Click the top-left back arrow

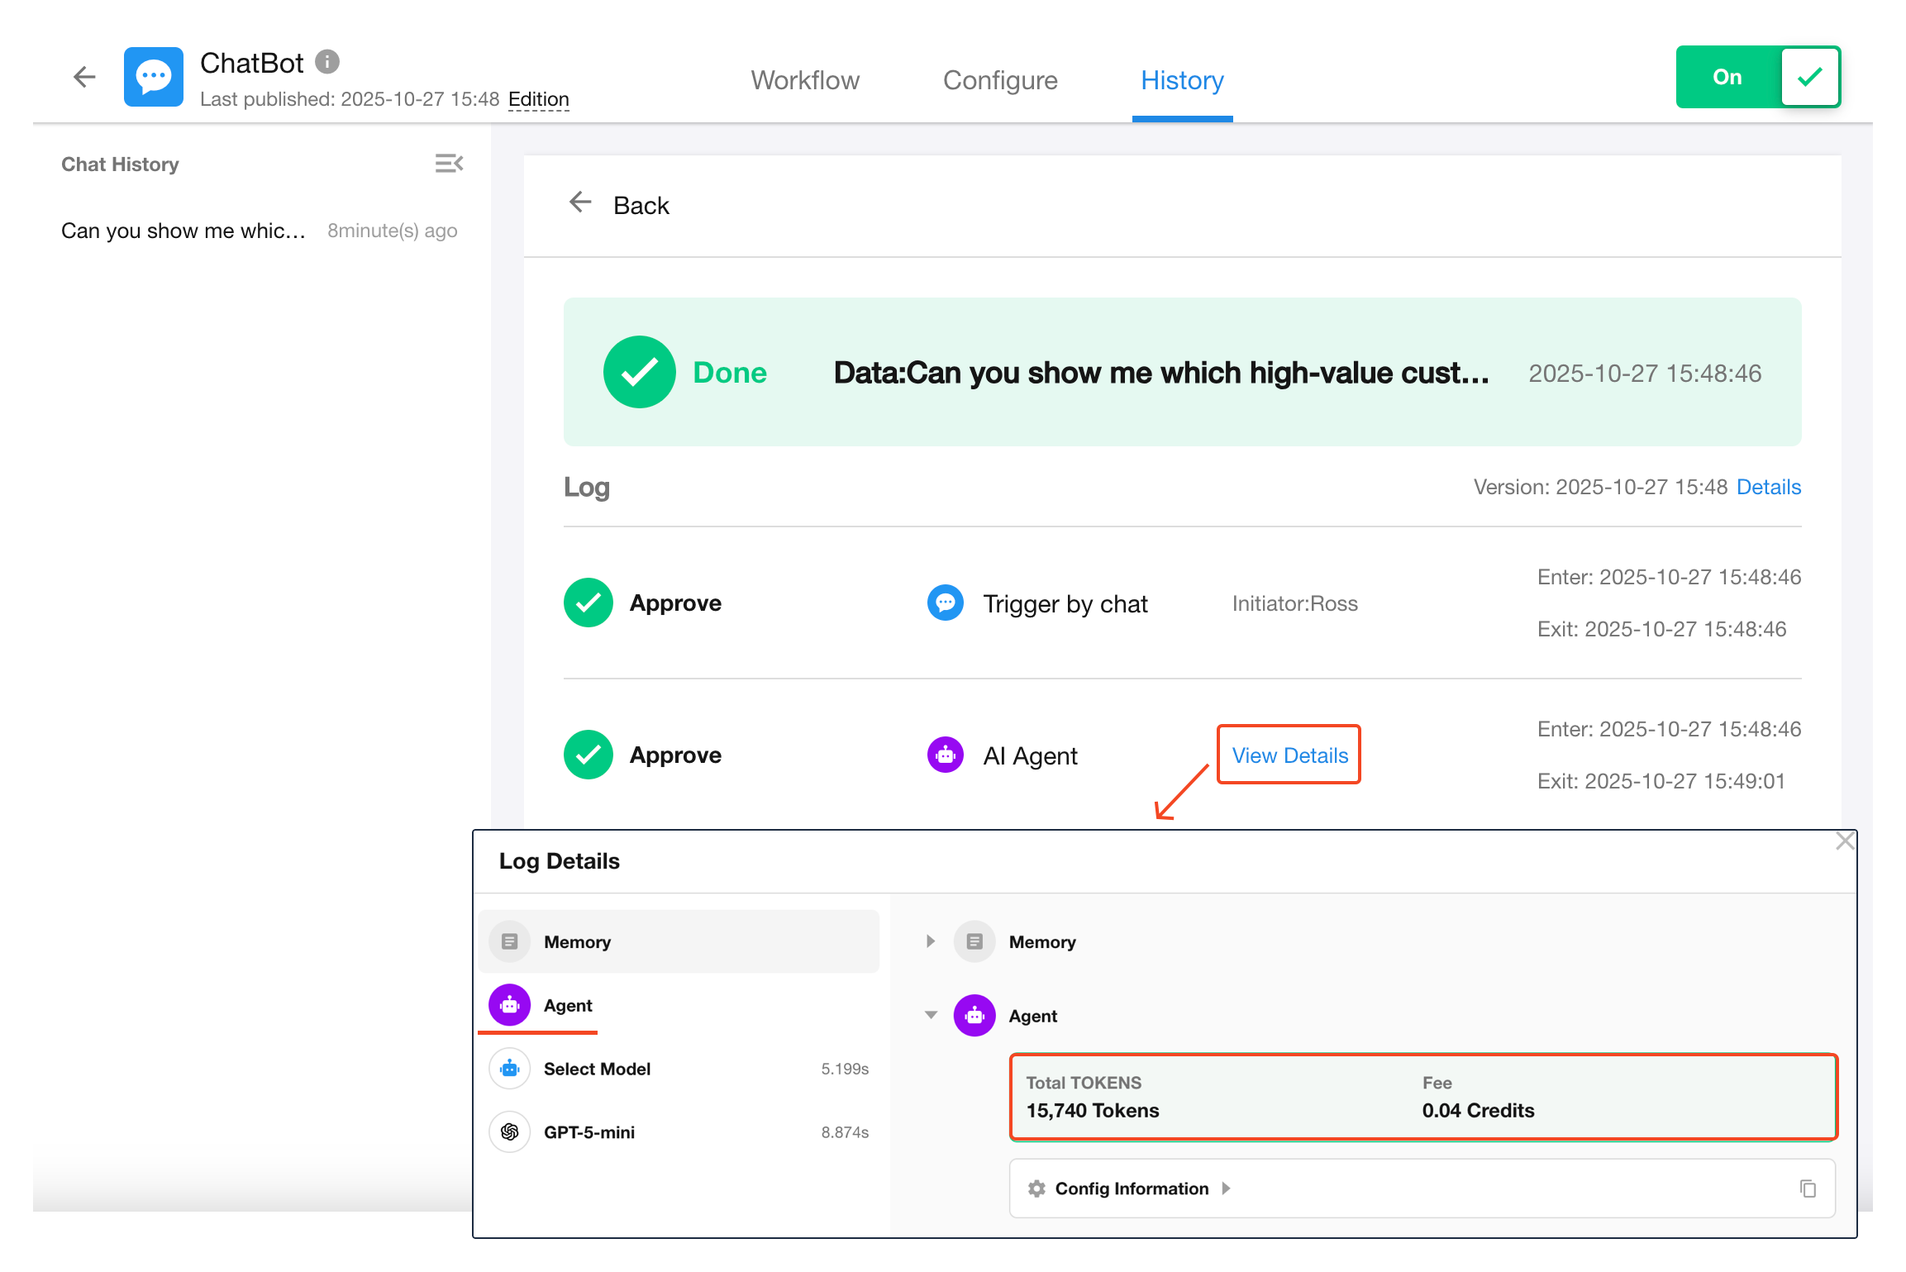point(84,77)
